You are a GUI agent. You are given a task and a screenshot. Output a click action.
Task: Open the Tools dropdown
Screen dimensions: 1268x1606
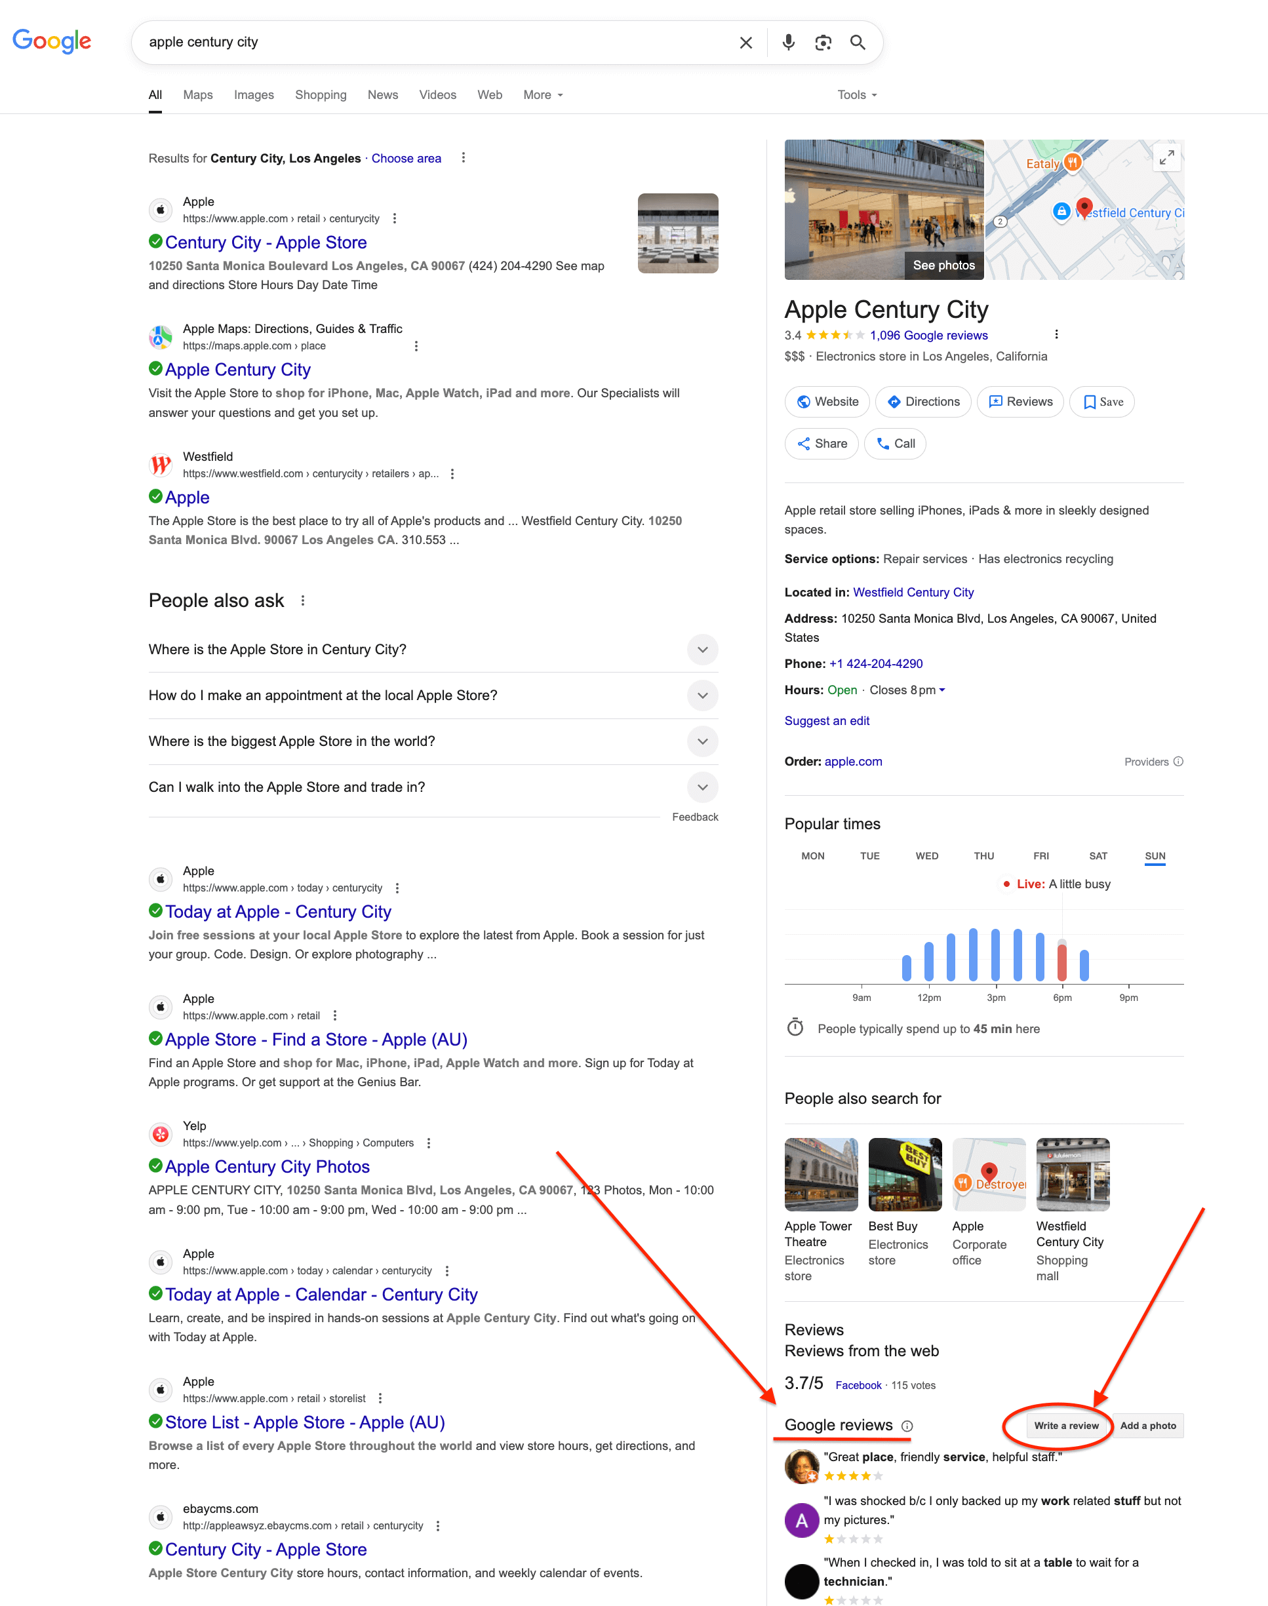tap(857, 95)
